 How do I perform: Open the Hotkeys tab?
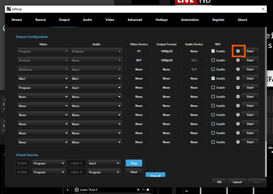(x=162, y=20)
